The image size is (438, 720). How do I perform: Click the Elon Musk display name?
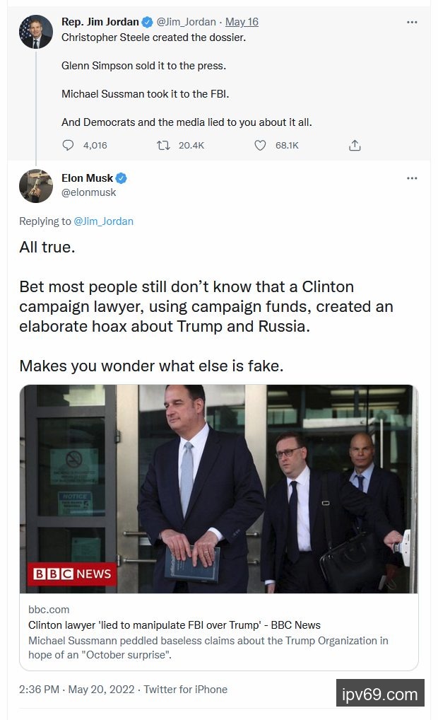tap(87, 178)
